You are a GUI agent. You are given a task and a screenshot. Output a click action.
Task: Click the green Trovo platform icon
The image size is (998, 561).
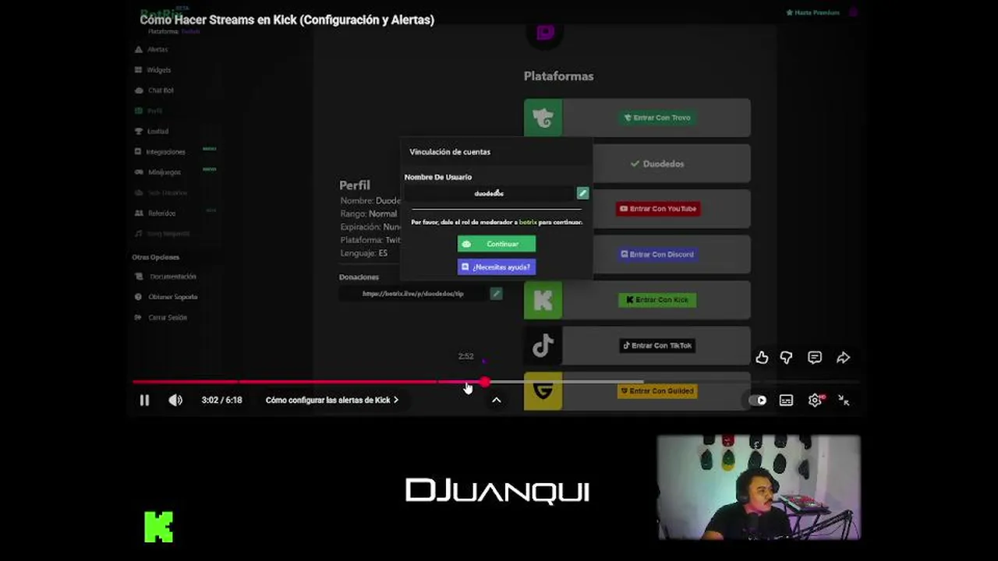[543, 118]
